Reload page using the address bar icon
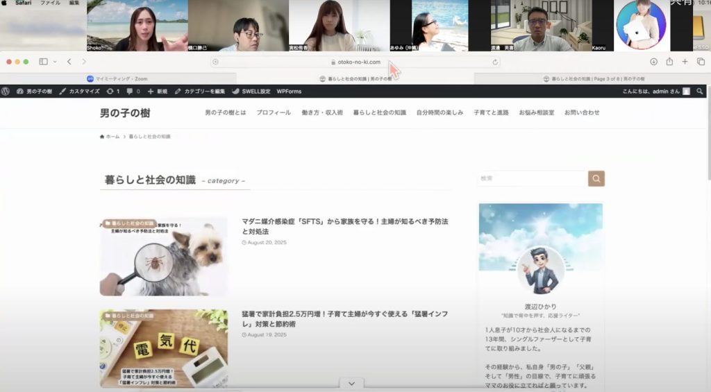The width and height of the screenshot is (711, 392). (x=495, y=62)
